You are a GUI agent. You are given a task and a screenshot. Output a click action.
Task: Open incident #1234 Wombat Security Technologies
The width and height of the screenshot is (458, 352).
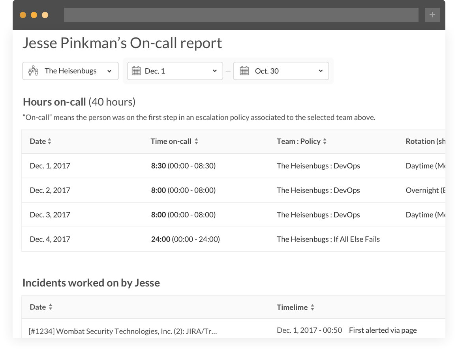tap(123, 331)
